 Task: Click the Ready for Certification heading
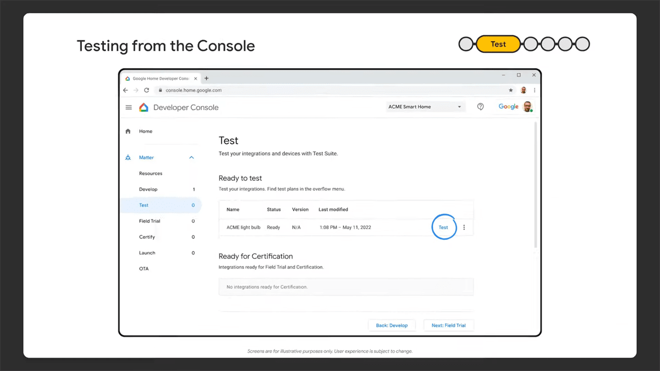pos(256,256)
